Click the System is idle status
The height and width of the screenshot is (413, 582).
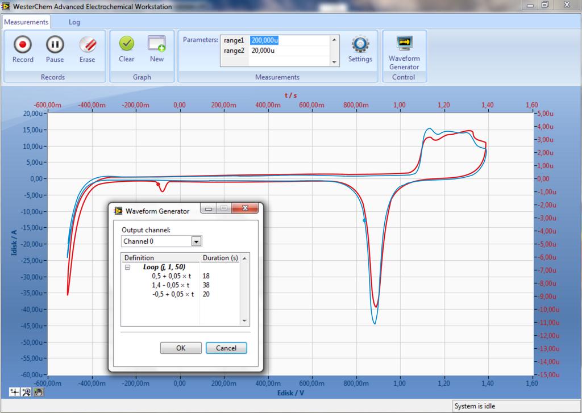475,406
